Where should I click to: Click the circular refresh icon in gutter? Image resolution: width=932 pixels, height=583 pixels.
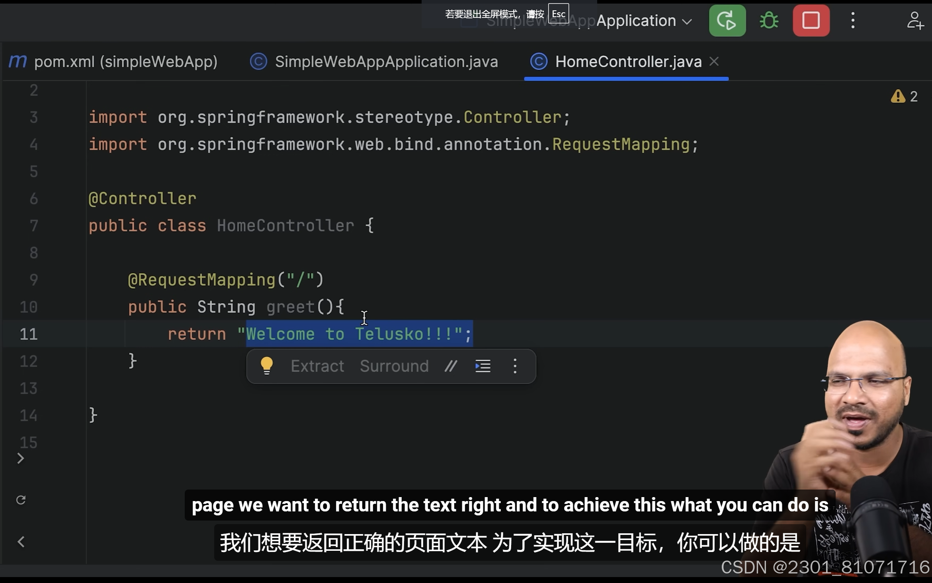click(21, 500)
